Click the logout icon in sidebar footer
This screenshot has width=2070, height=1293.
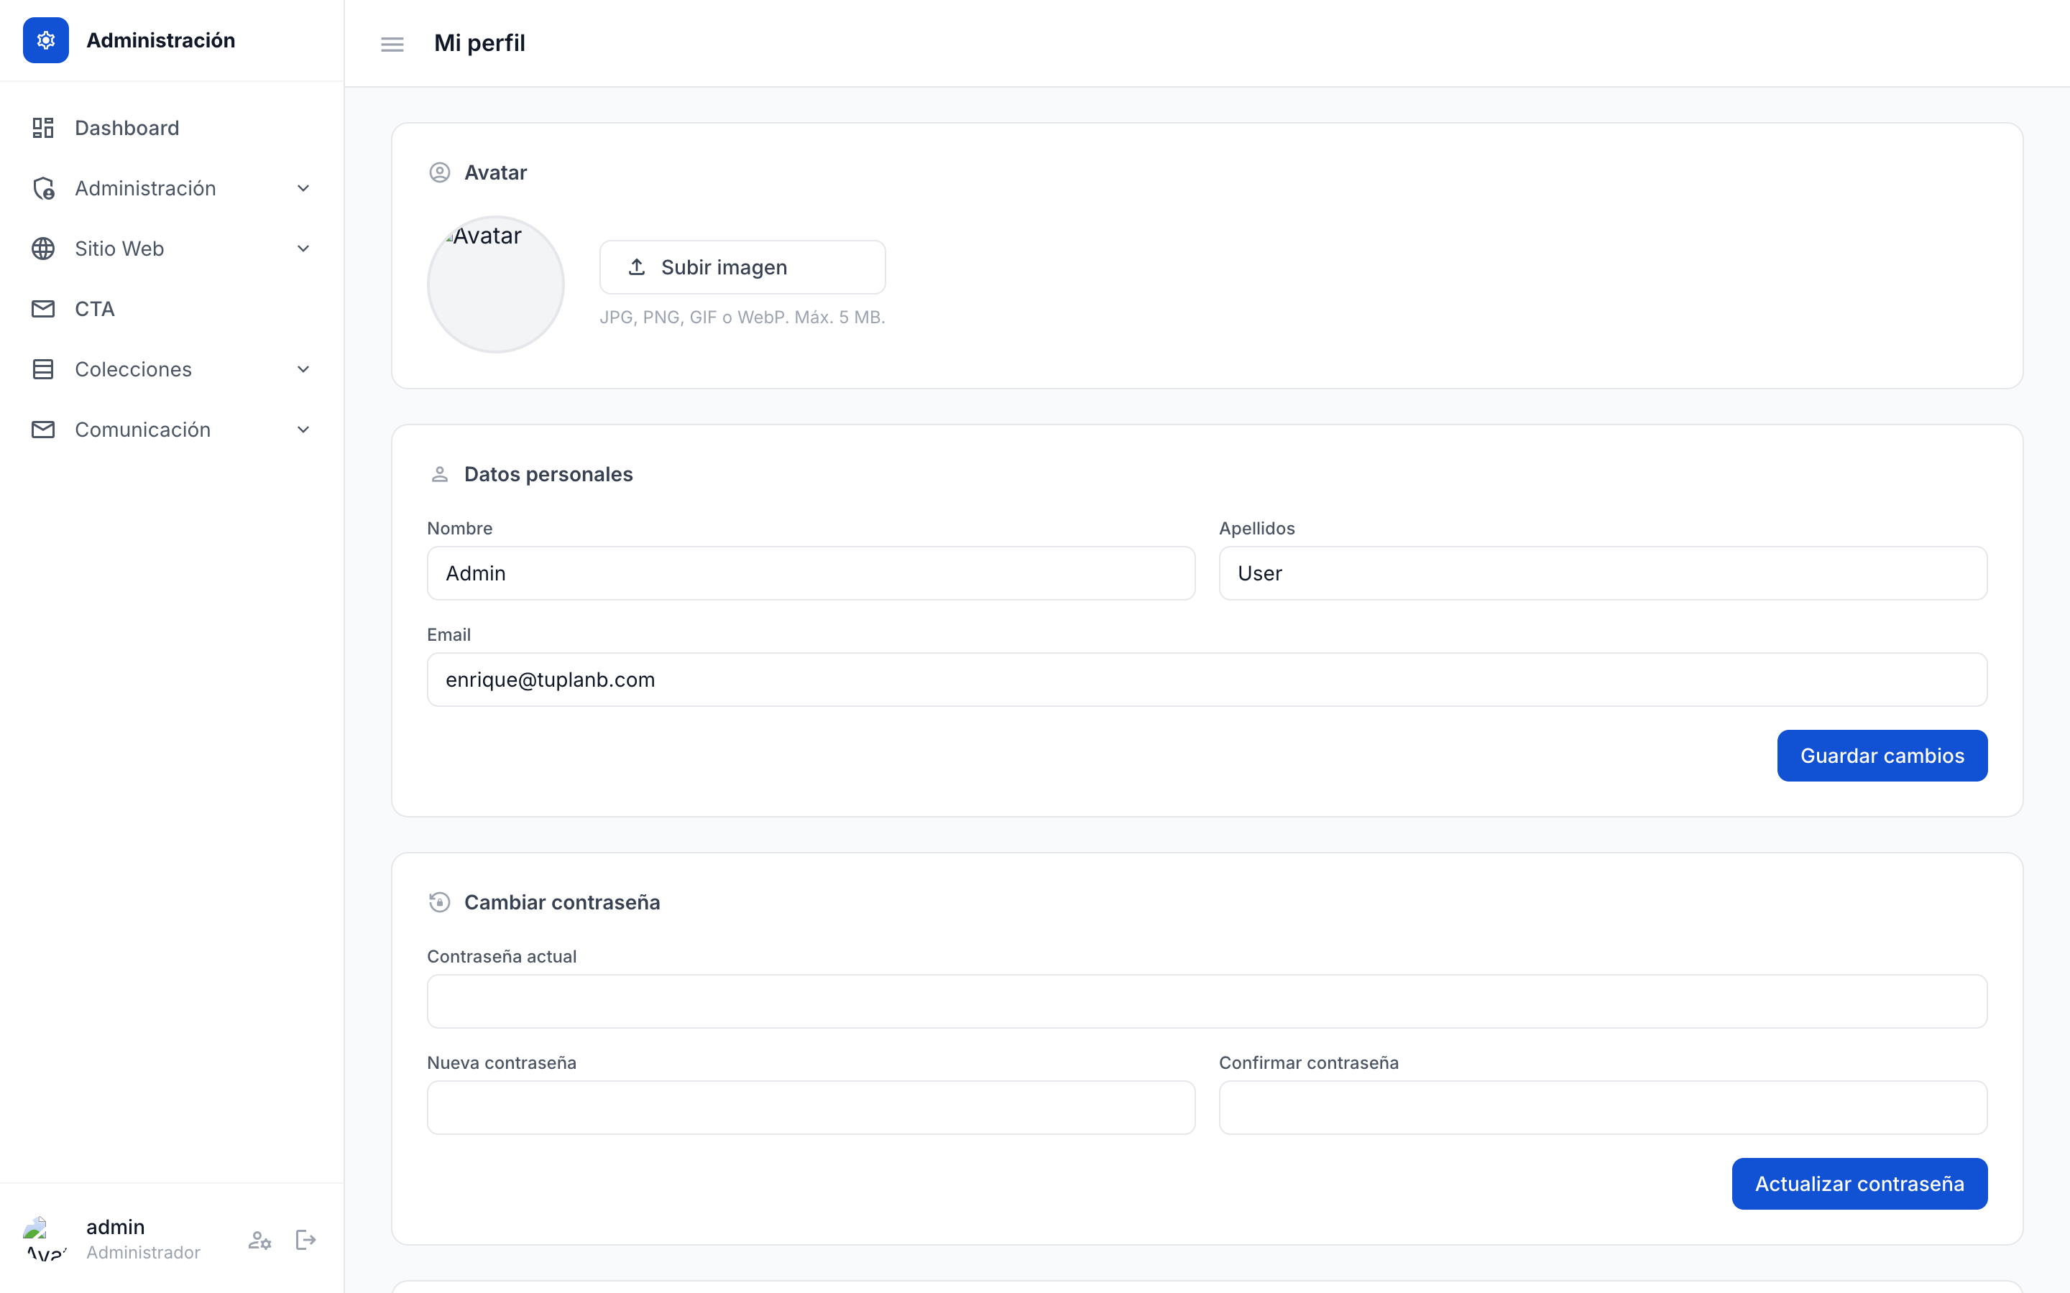click(305, 1240)
